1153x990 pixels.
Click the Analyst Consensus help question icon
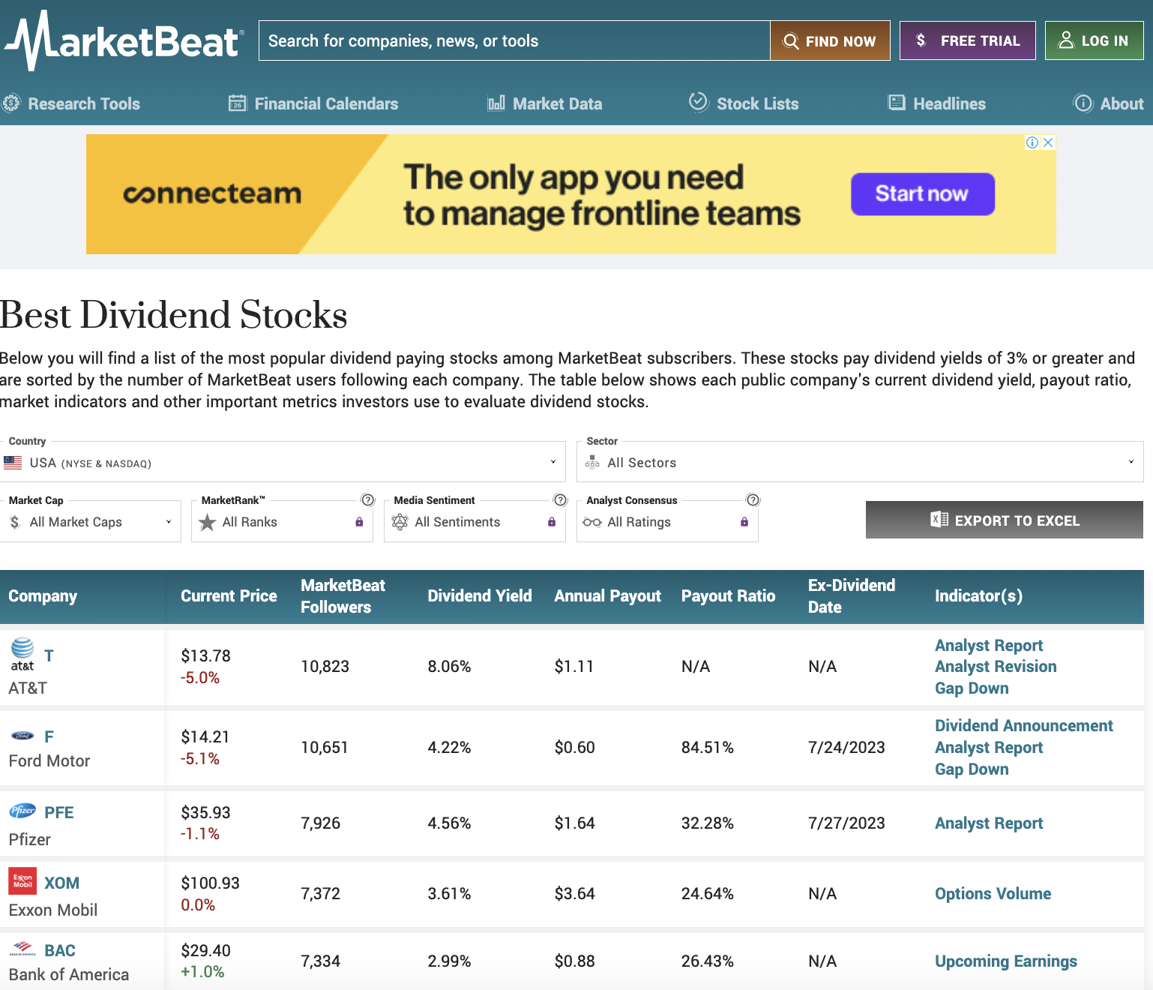753,500
